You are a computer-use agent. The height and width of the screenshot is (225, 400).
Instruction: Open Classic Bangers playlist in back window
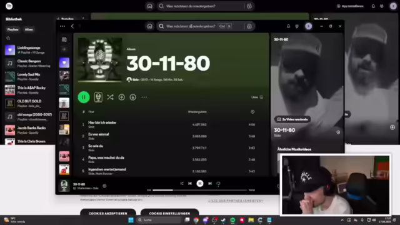(28, 63)
